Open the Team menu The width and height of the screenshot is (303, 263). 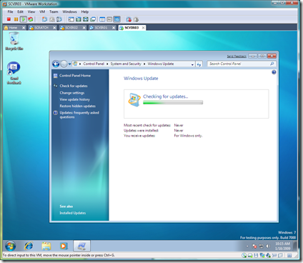[x=54, y=11]
